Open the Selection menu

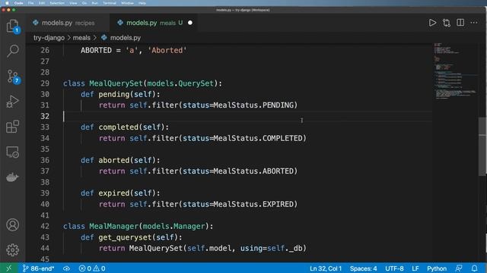click(x=57, y=3)
